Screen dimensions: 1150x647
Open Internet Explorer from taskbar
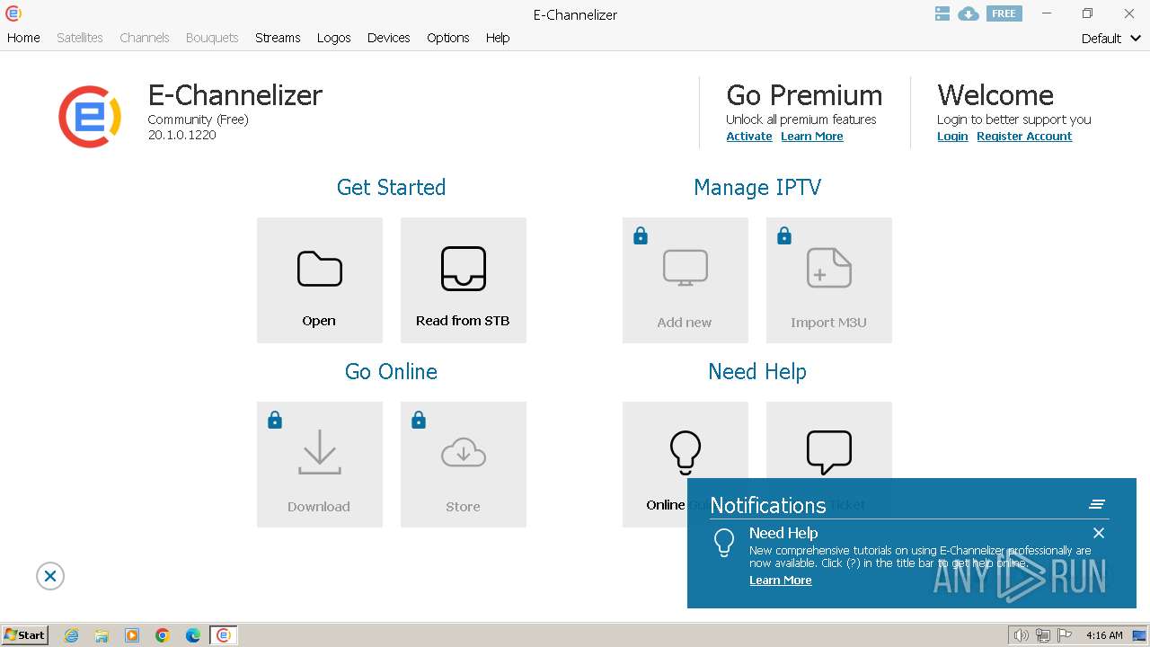tap(71, 635)
